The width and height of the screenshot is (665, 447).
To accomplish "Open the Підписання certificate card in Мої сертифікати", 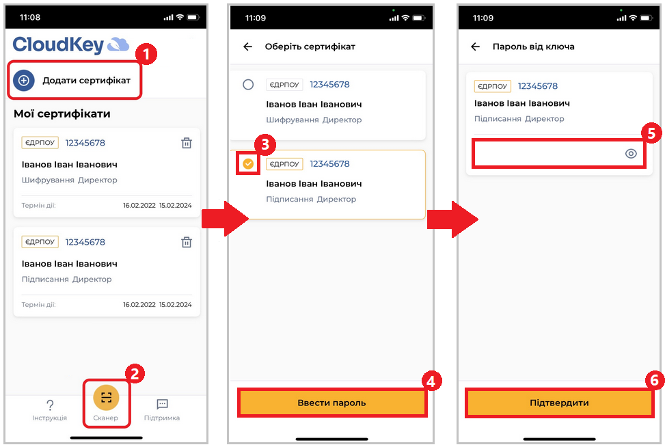I will tap(107, 272).
